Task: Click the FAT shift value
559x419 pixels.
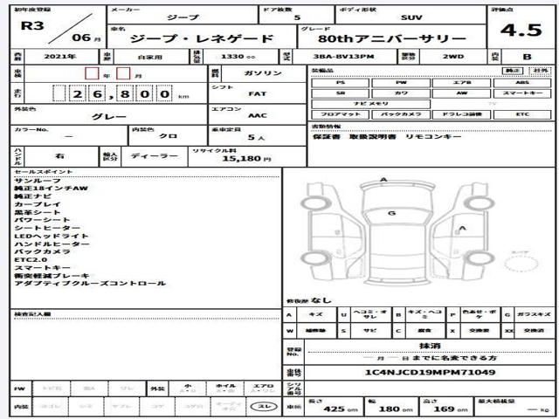Action: [x=258, y=94]
